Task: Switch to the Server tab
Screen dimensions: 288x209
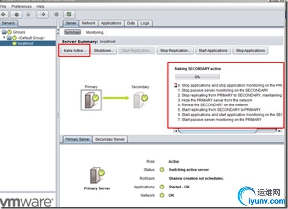Action: coord(71,23)
